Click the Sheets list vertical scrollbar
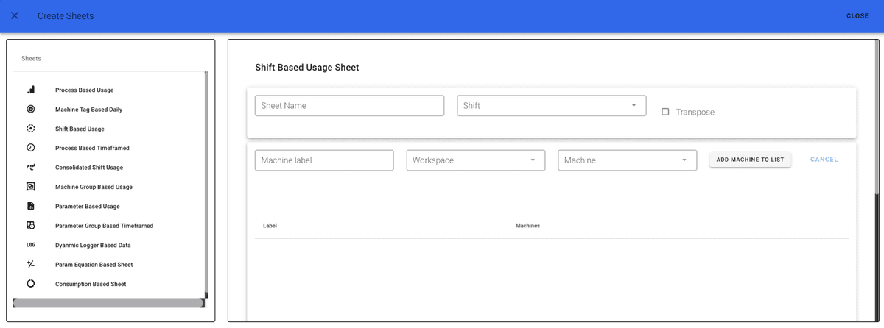 click(x=206, y=184)
